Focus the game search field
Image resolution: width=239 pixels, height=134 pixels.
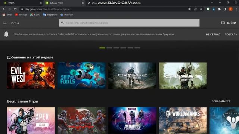tap(129, 23)
